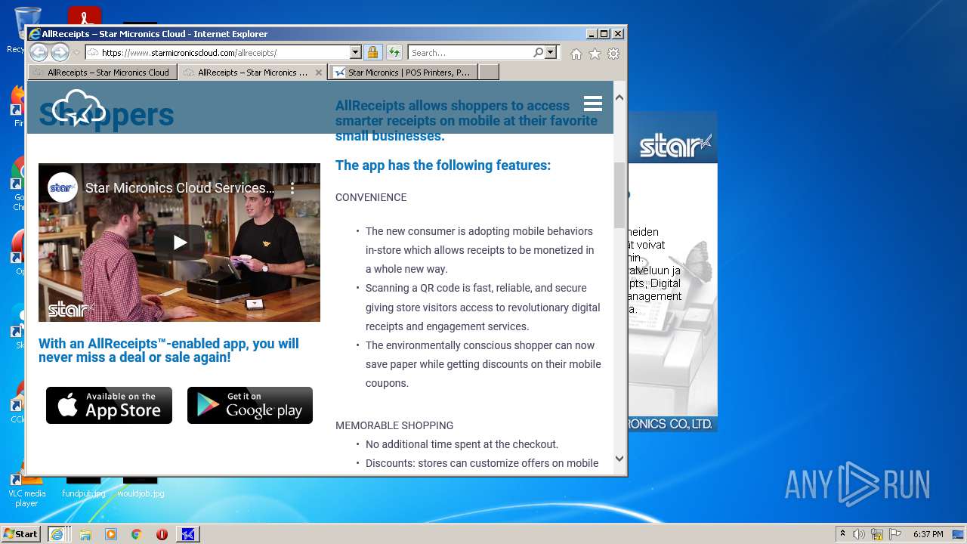Viewport: 967px width, 544px height.
Task: Open the media player taskbar icon
Action: [x=111, y=534]
